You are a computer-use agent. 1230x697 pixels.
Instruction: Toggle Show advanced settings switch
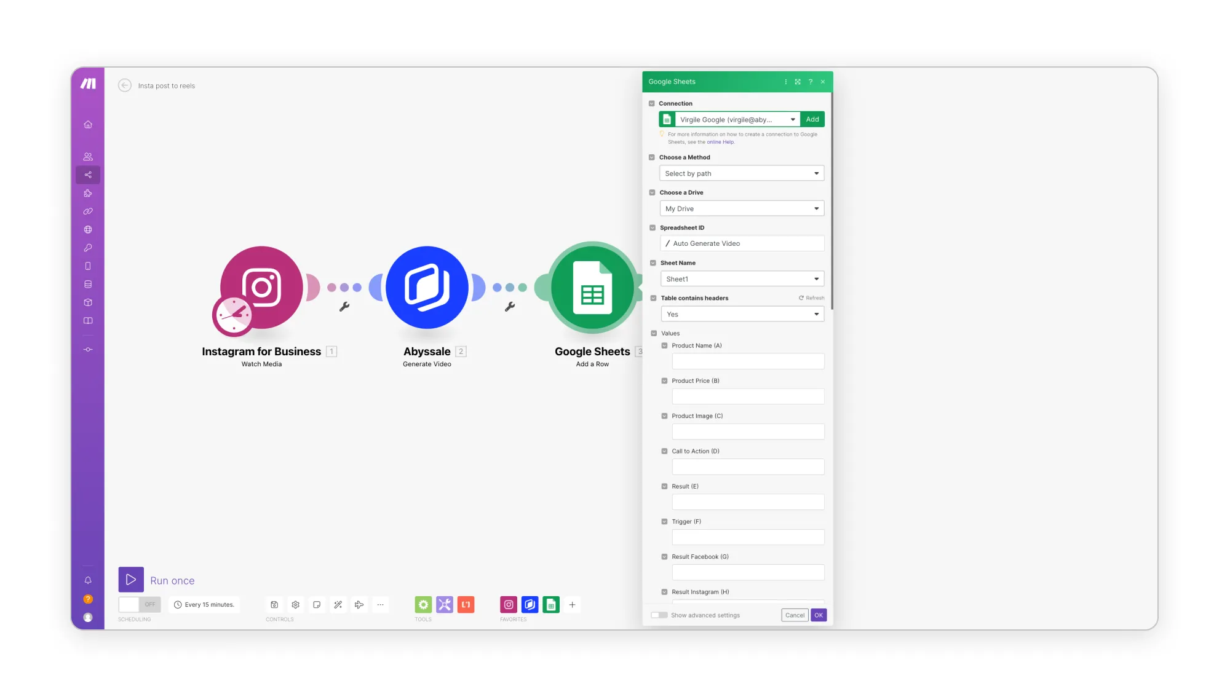point(659,615)
